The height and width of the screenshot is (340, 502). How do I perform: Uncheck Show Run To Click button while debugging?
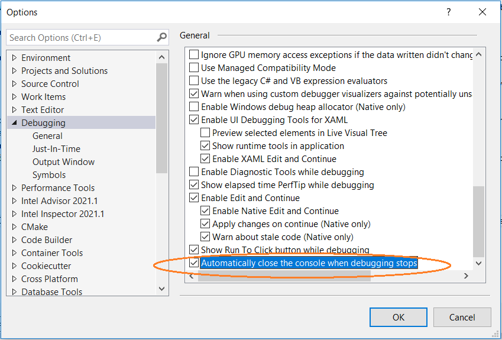tap(194, 250)
